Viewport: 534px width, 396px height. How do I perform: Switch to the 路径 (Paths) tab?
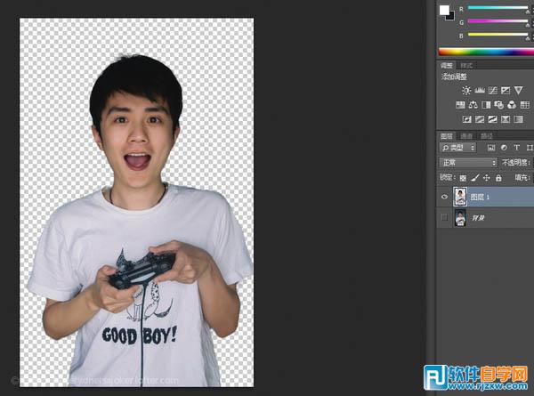(x=487, y=136)
